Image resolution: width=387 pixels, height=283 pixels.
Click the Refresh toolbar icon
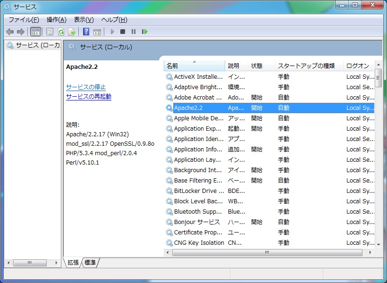(x=61, y=32)
